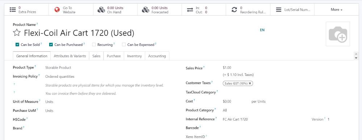Click Product Type help tooltip mark
The image size is (362, 140).
(x=35, y=67)
